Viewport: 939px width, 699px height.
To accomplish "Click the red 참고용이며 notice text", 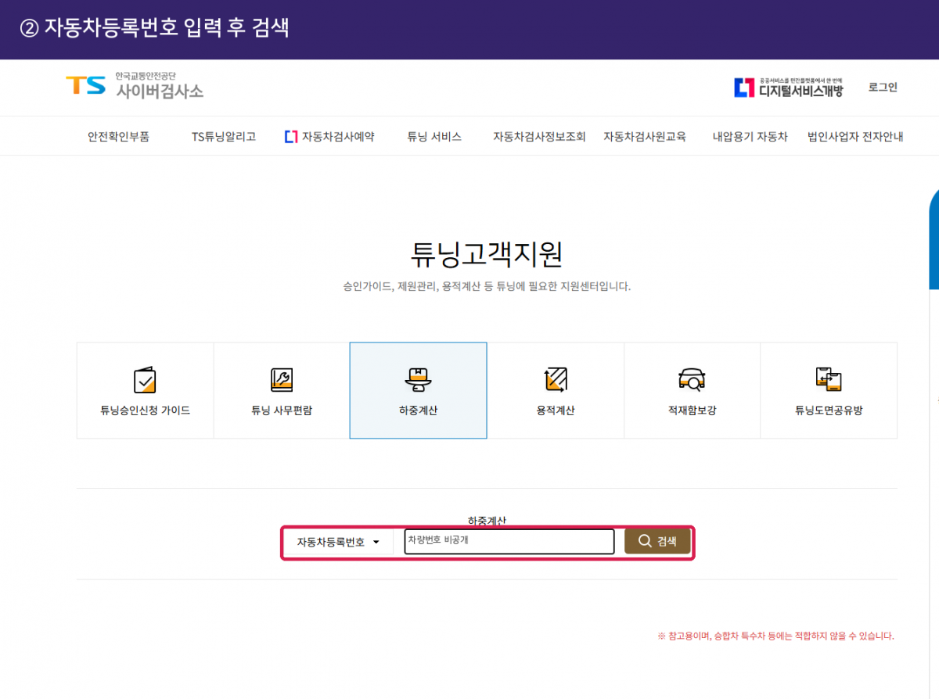I will 775,636.
